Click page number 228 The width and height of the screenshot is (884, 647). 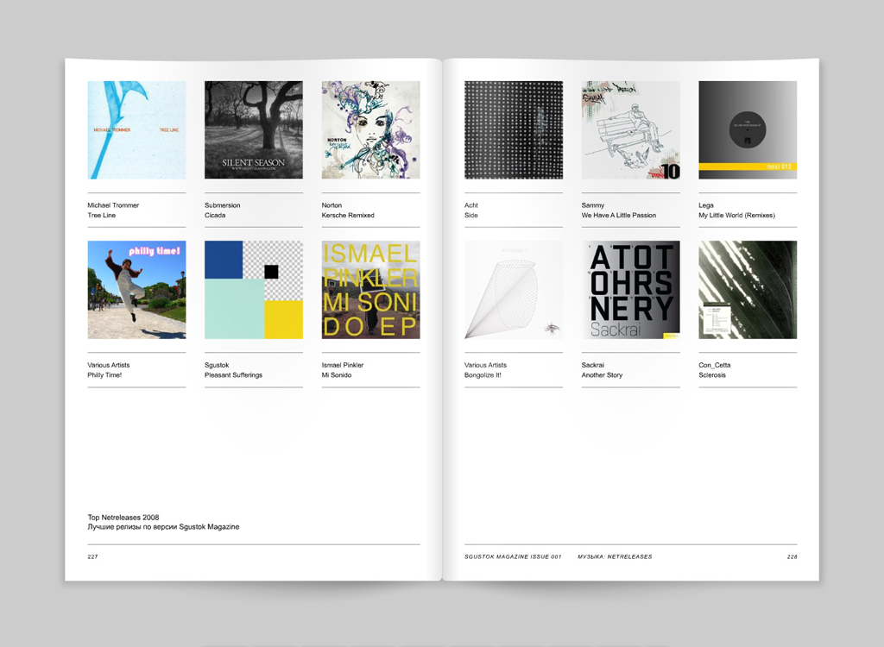point(792,556)
